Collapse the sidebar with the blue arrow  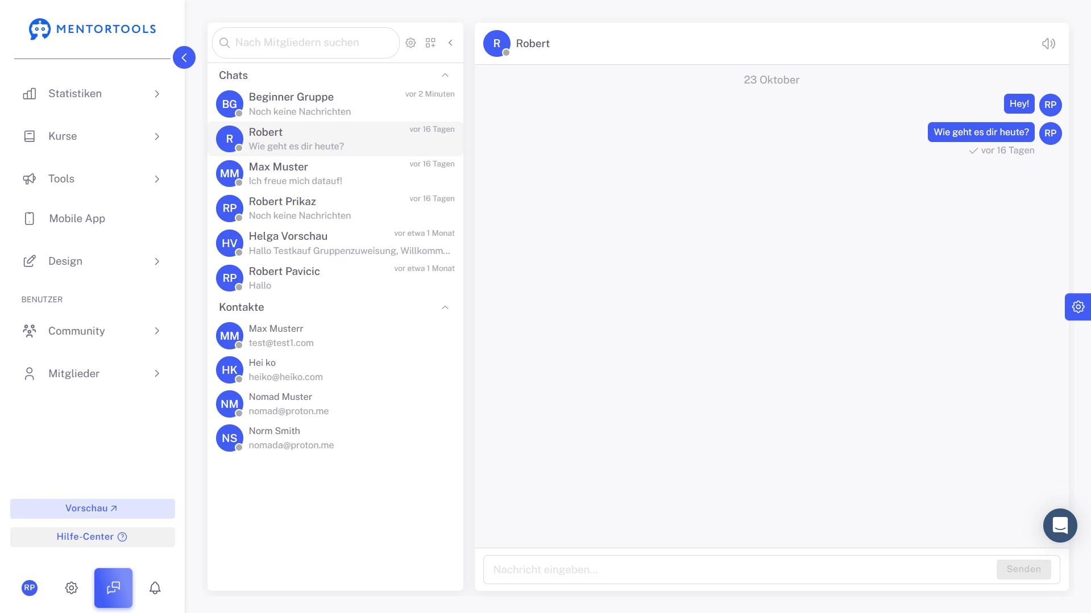tap(184, 57)
